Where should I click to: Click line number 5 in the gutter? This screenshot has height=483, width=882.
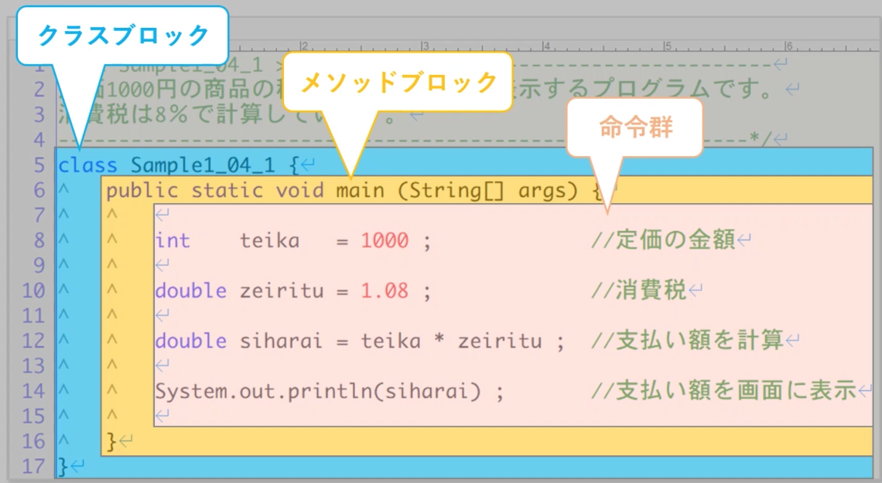point(39,165)
